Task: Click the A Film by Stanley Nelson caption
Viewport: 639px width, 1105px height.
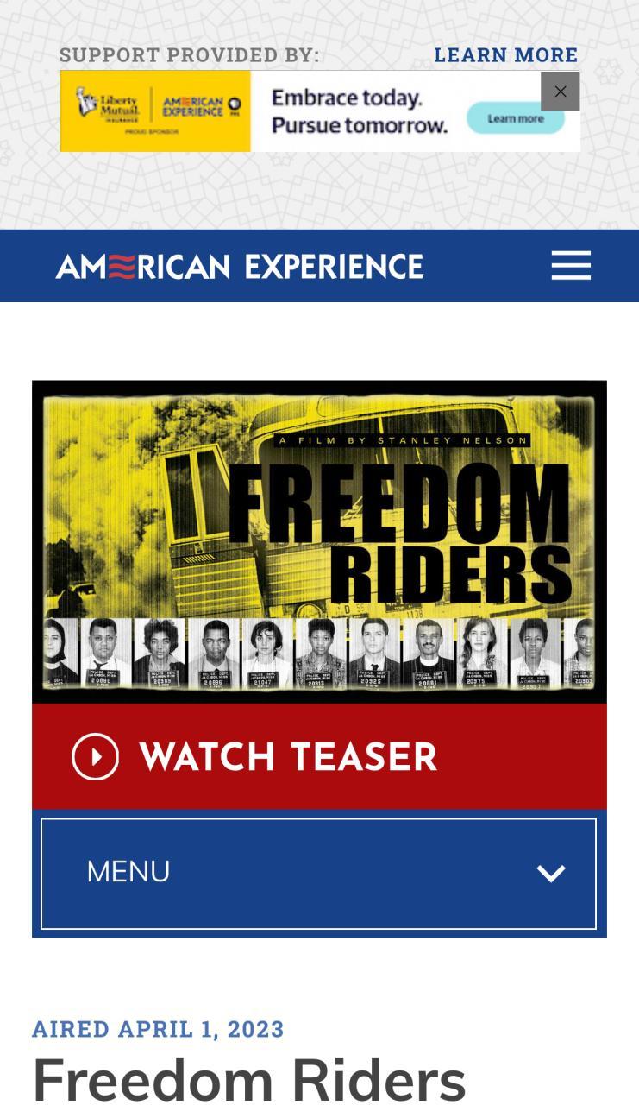Action: coord(402,440)
